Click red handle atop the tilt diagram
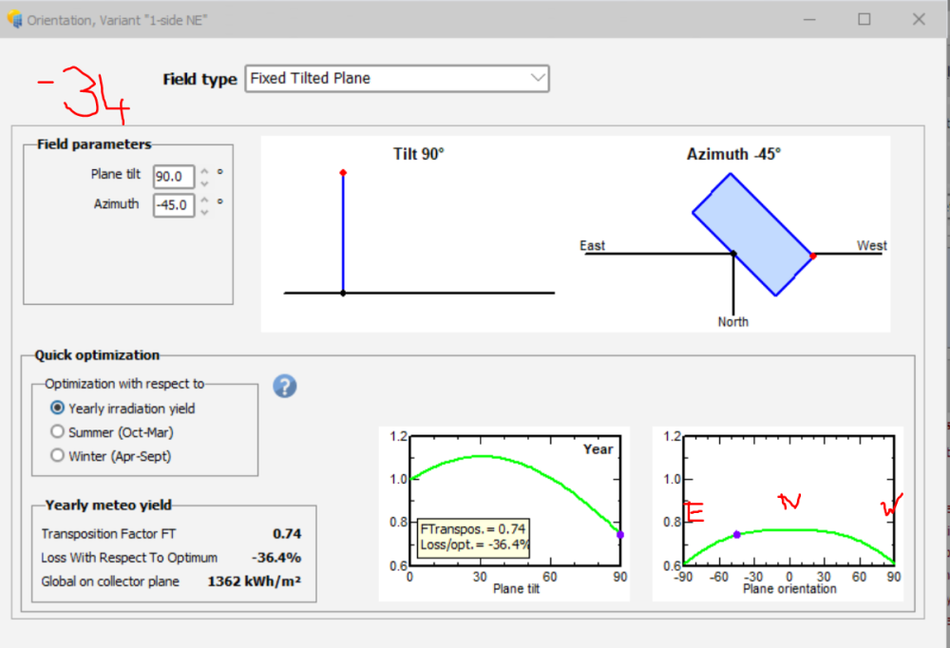This screenshot has height=648, width=950. click(343, 173)
